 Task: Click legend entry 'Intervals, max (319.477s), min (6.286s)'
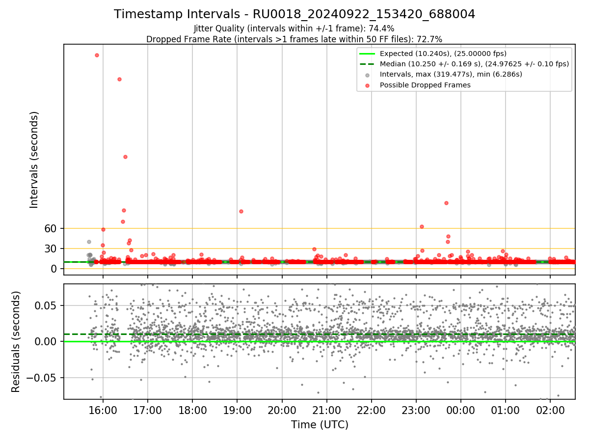(451, 75)
